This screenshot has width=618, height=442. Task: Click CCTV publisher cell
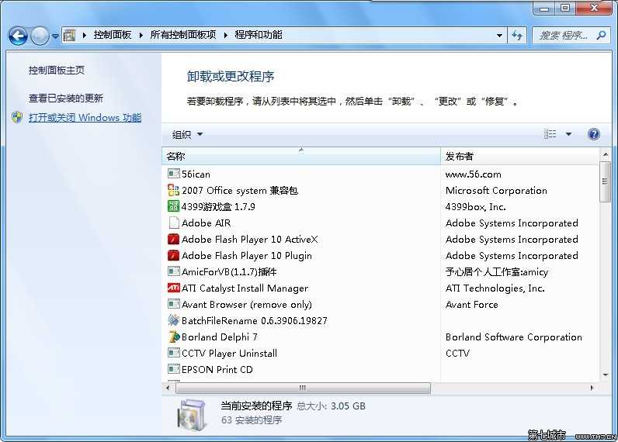[x=457, y=353]
